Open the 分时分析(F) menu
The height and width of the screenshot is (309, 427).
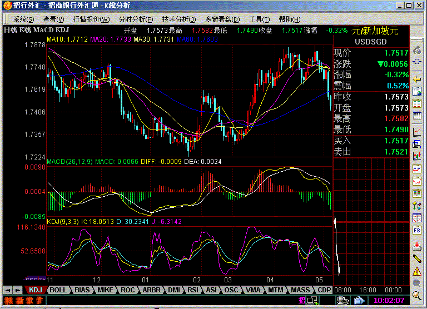(x=136, y=19)
